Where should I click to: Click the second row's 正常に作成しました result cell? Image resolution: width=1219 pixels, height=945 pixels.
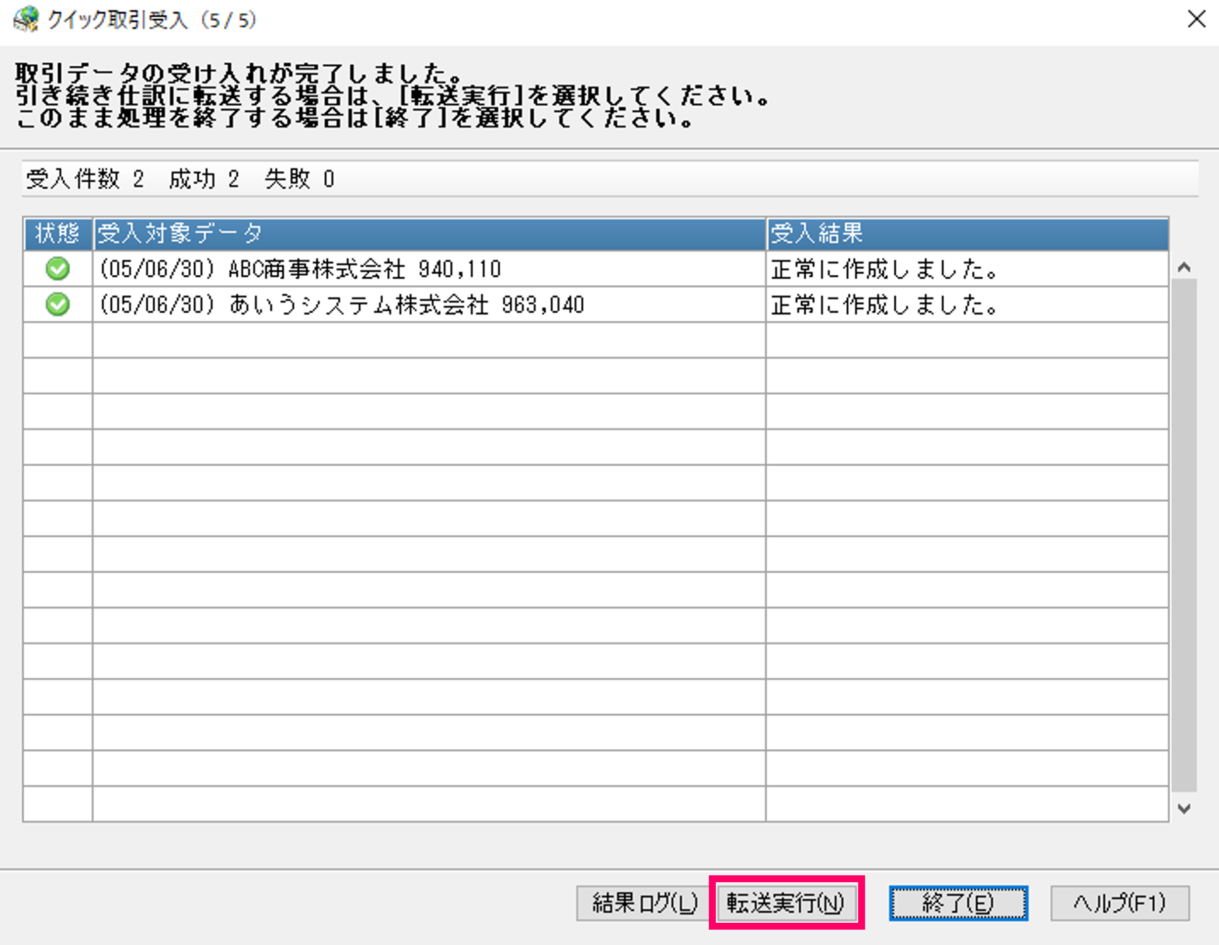click(x=967, y=305)
